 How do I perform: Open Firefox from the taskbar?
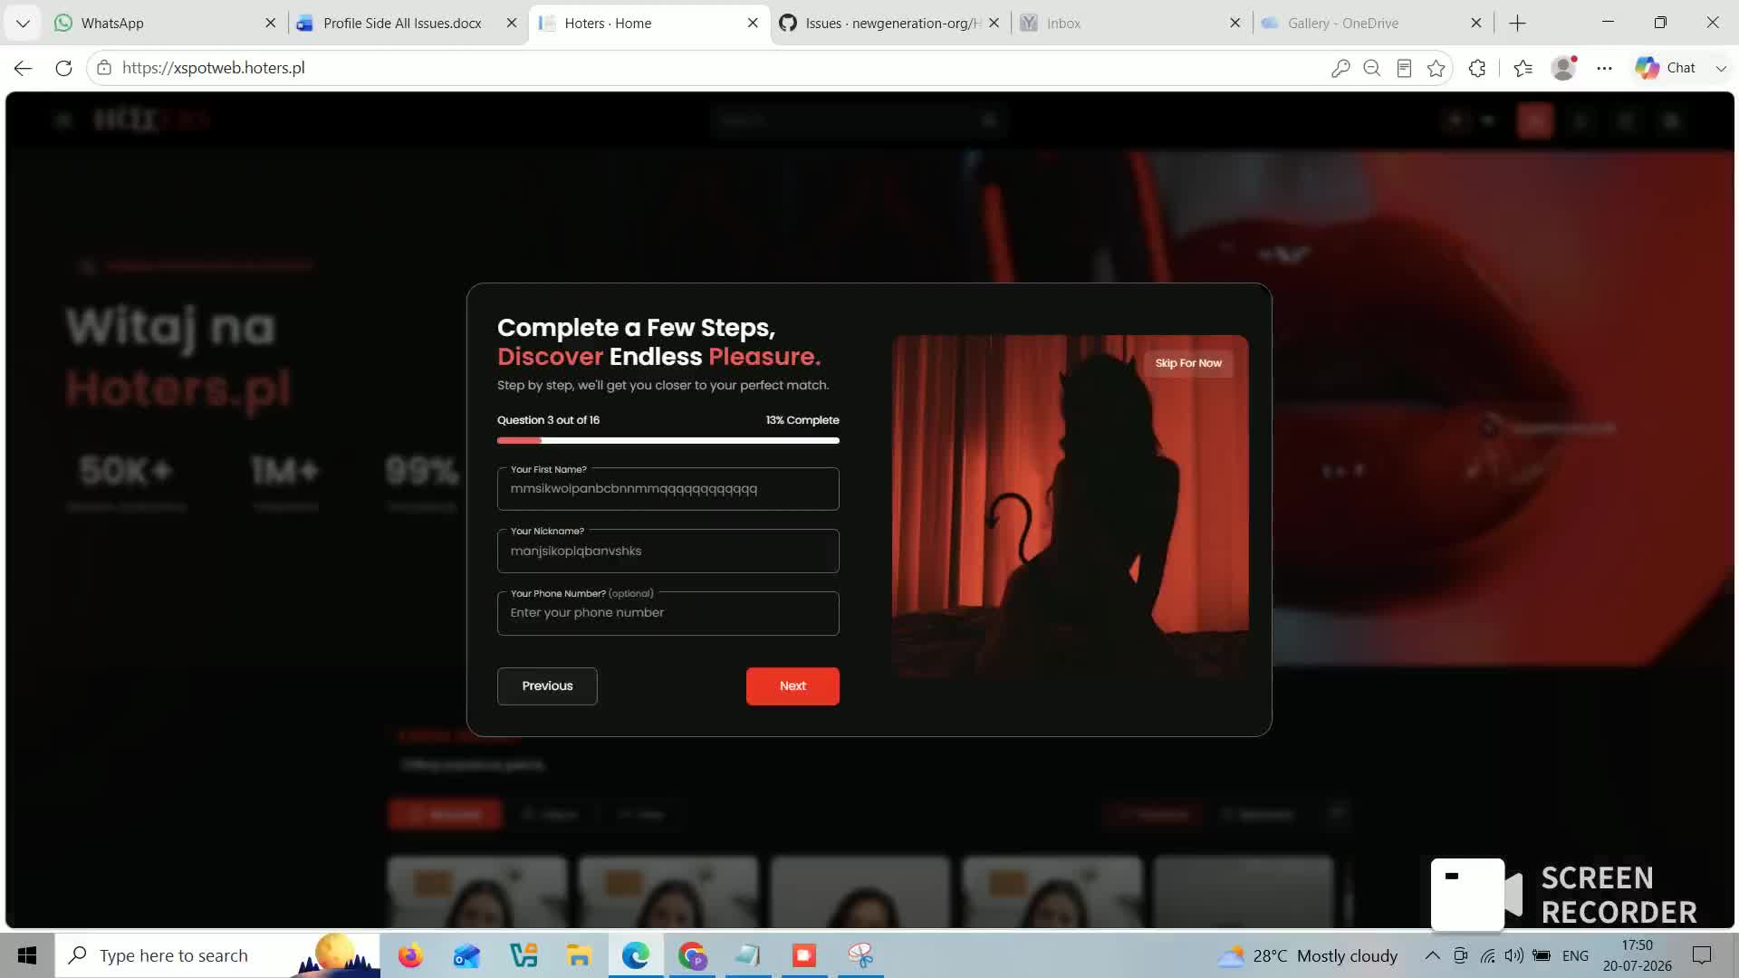pyautogui.click(x=410, y=955)
